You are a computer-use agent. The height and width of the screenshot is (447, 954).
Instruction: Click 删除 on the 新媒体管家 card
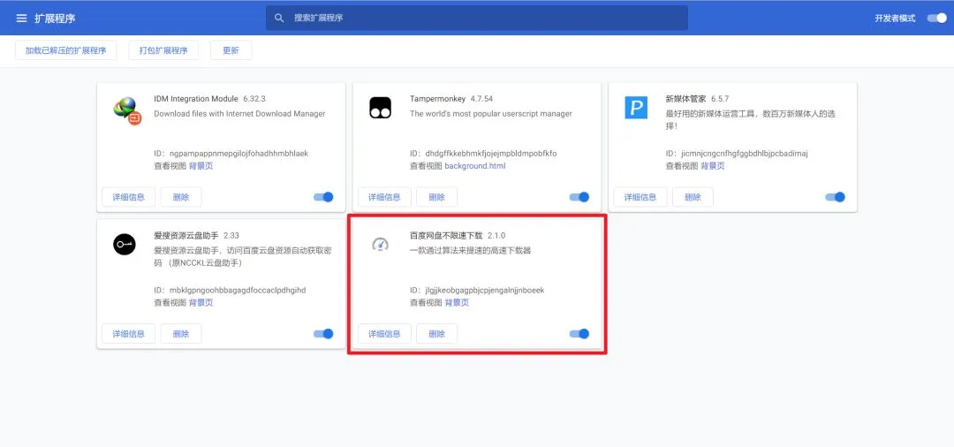point(693,197)
